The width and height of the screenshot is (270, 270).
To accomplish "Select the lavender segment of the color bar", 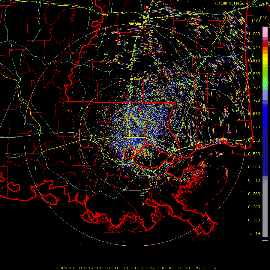I will pyautogui.click(x=265, y=95).
